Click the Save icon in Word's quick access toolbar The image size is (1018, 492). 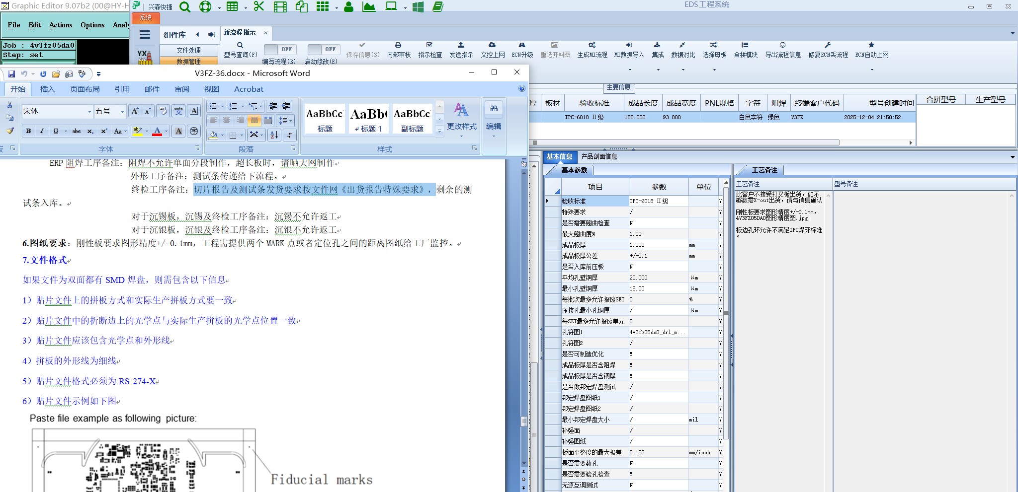(x=11, y=74)
